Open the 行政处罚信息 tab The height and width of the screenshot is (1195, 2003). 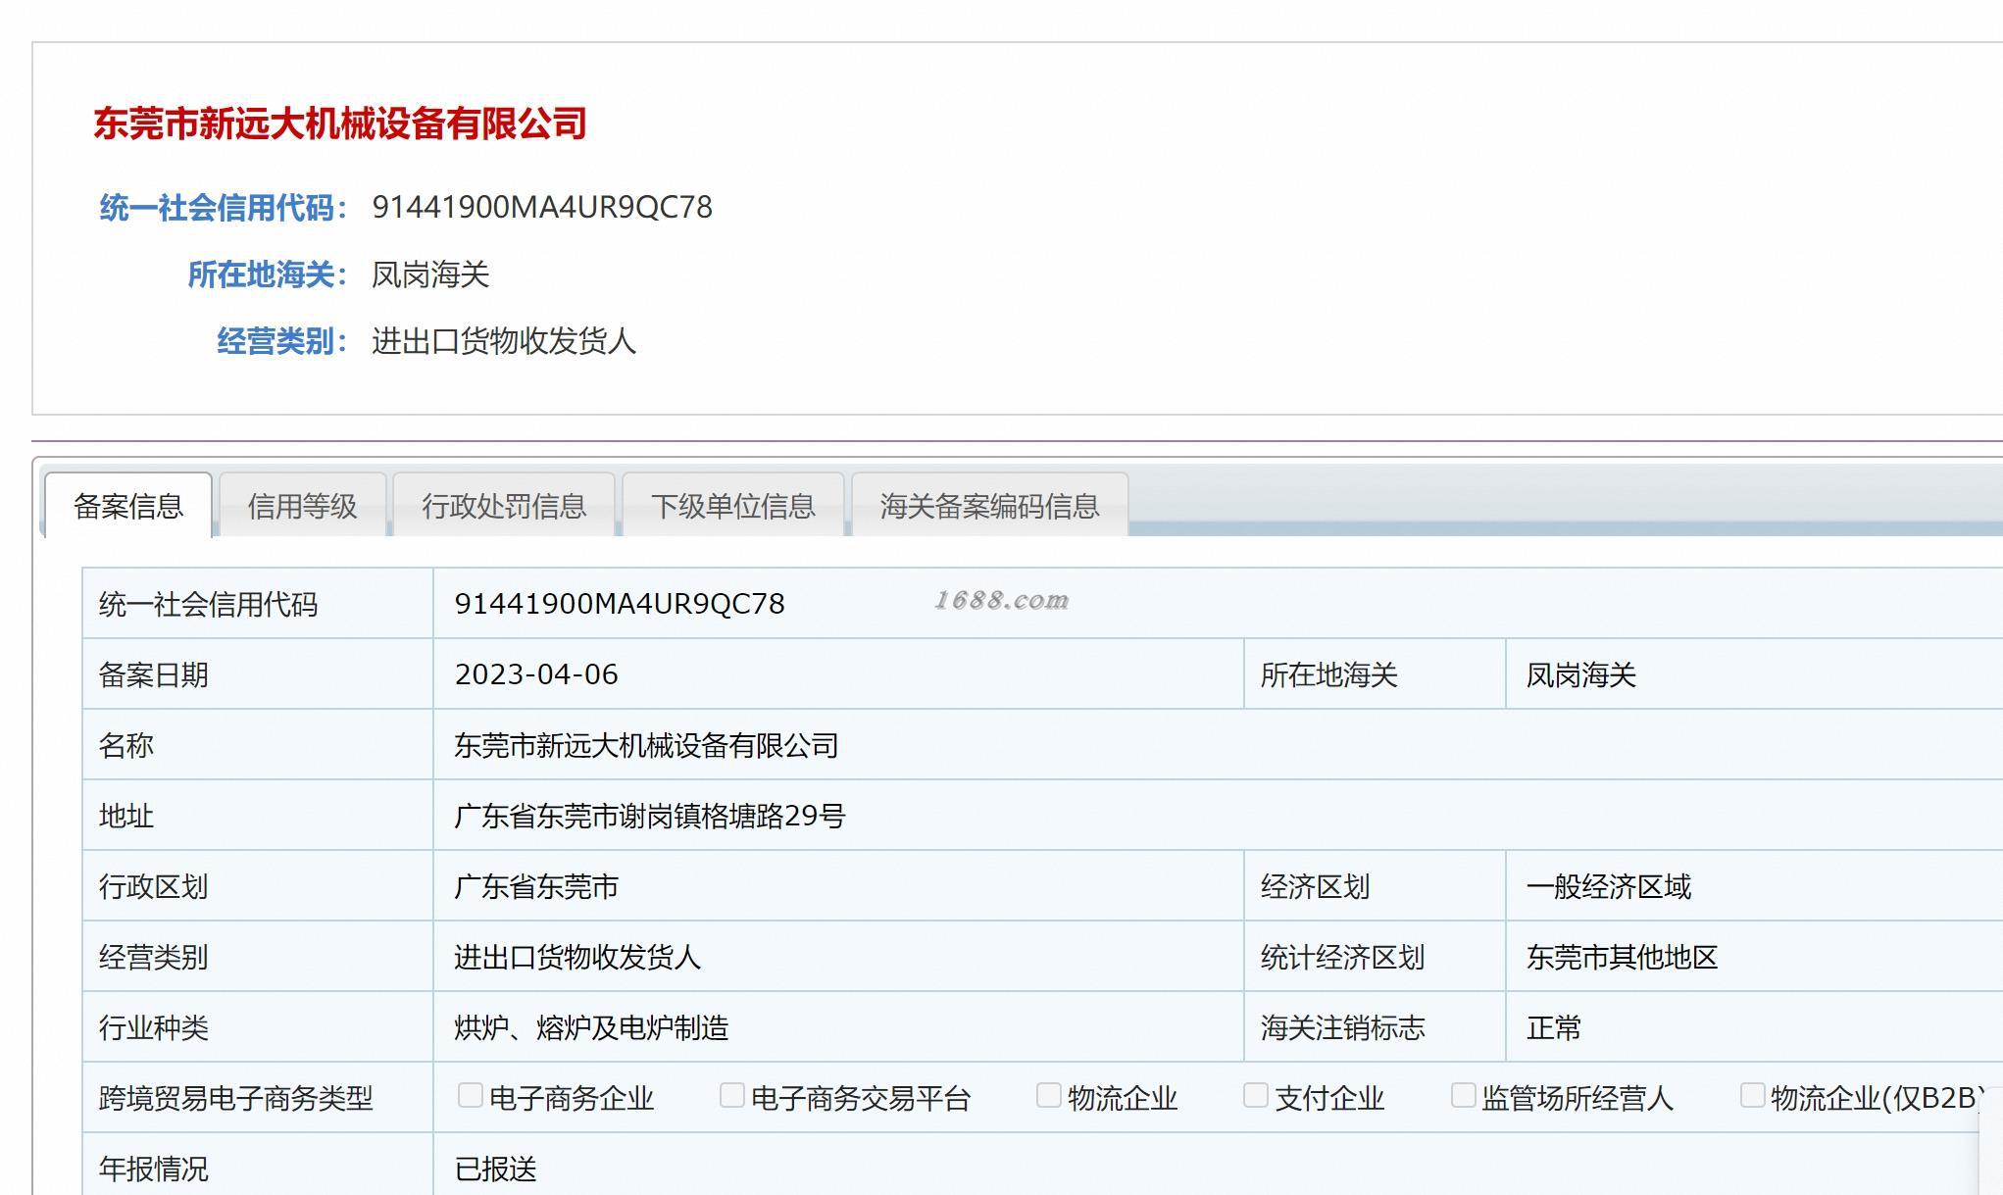click(x=504, y=506)
